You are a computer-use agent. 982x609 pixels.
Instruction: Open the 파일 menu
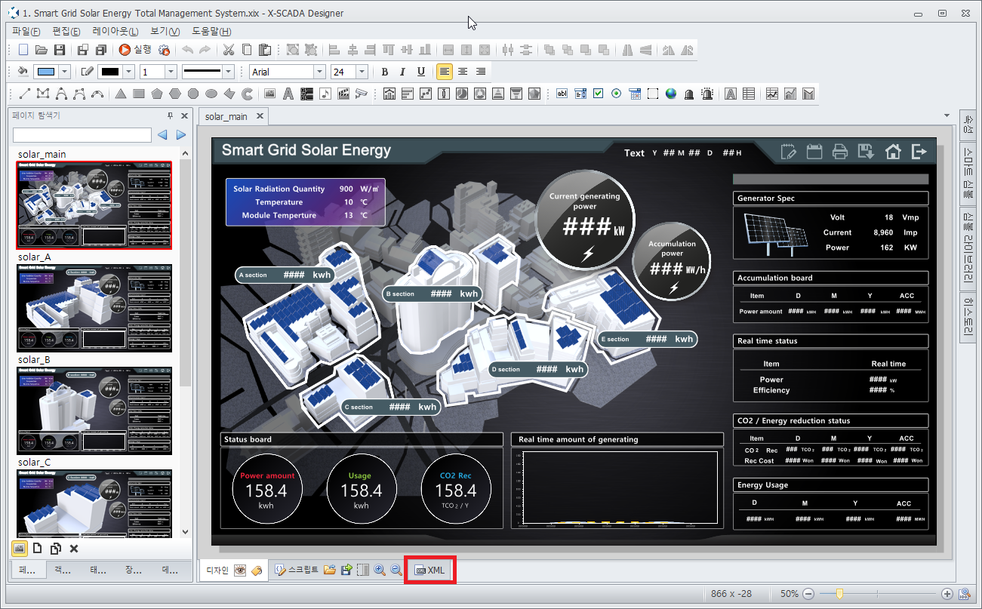(26, 31)
